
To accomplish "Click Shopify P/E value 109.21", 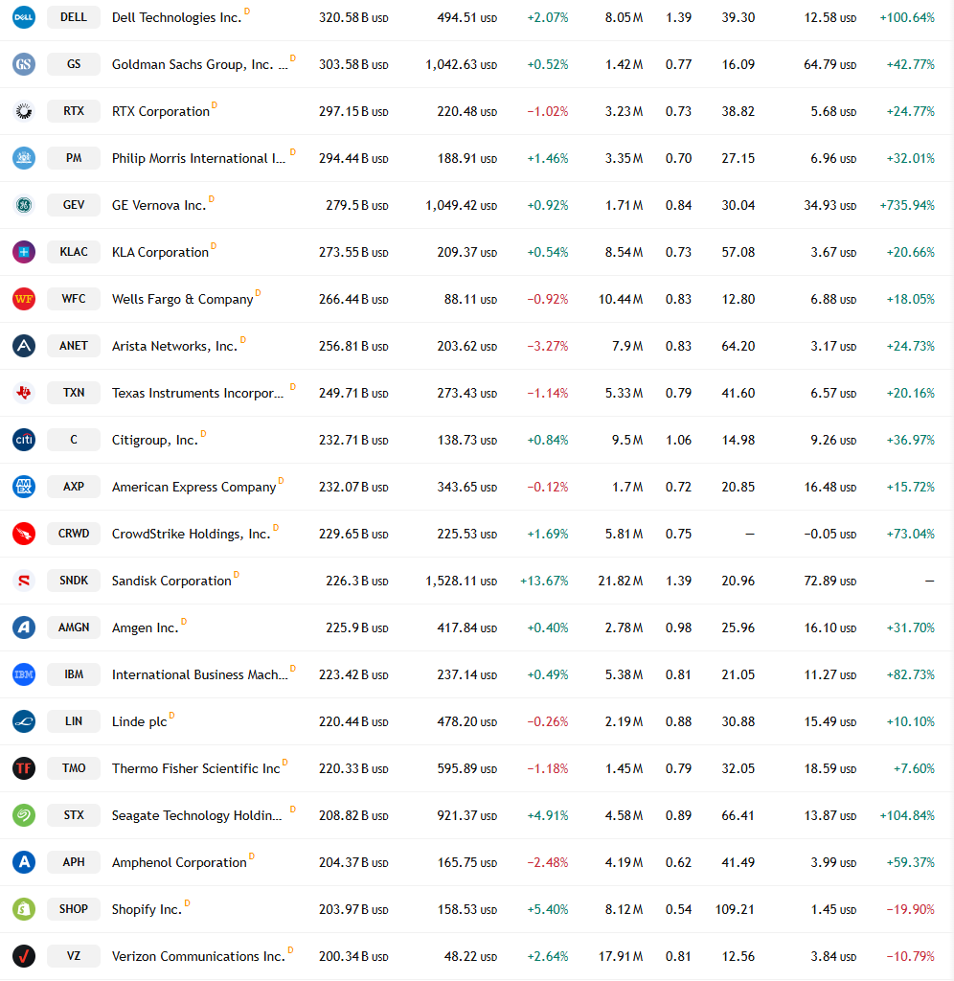I will [x=735, y=909].
